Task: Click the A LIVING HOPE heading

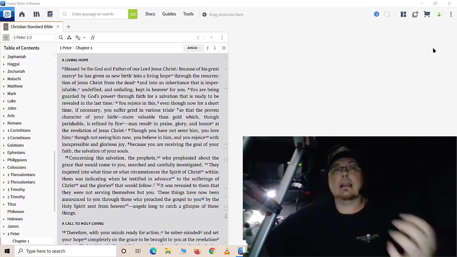Action: pyautogui.click(x=75, y=60)
